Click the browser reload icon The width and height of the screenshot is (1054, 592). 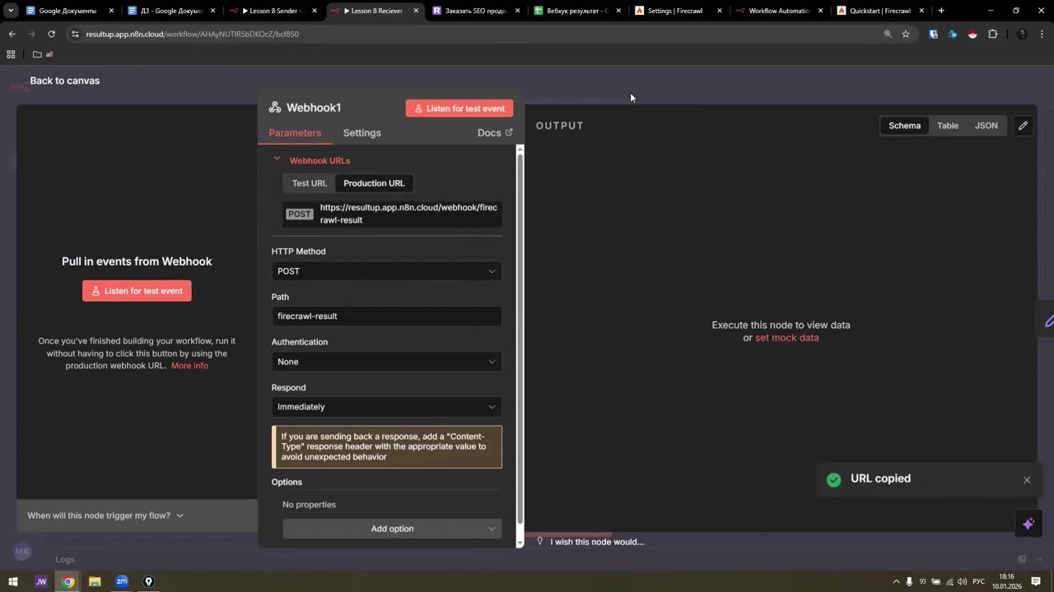(51, 34)
